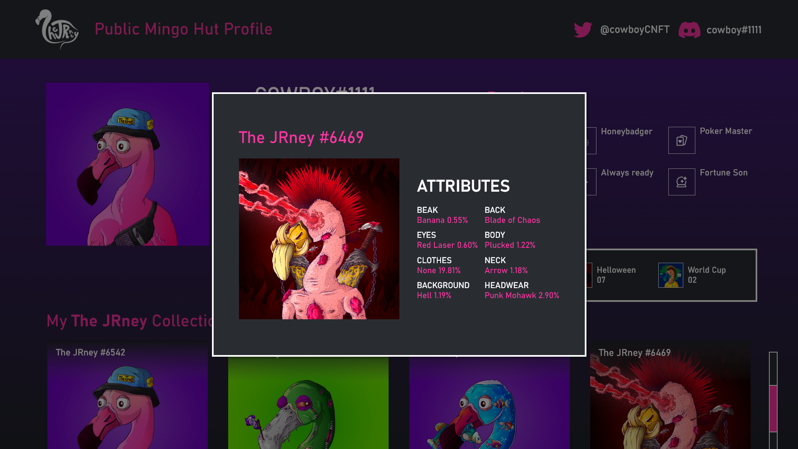798x449 pixels.
Task: Click the Discord logo icon
Action: pos(690,30)
